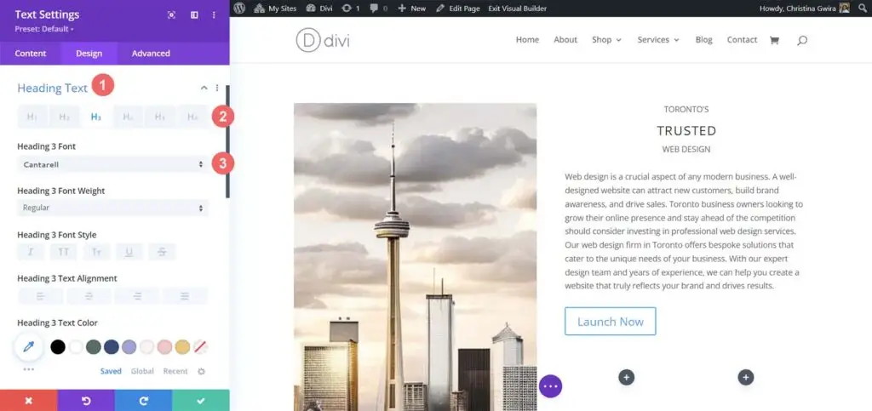This screenshot has height=411, width=872.
Task: Open the Heading 3 Font Weight dropdown
Action: [x=113, y=208]
